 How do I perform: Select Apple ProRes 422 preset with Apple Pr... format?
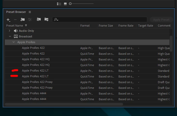point(87,48)
